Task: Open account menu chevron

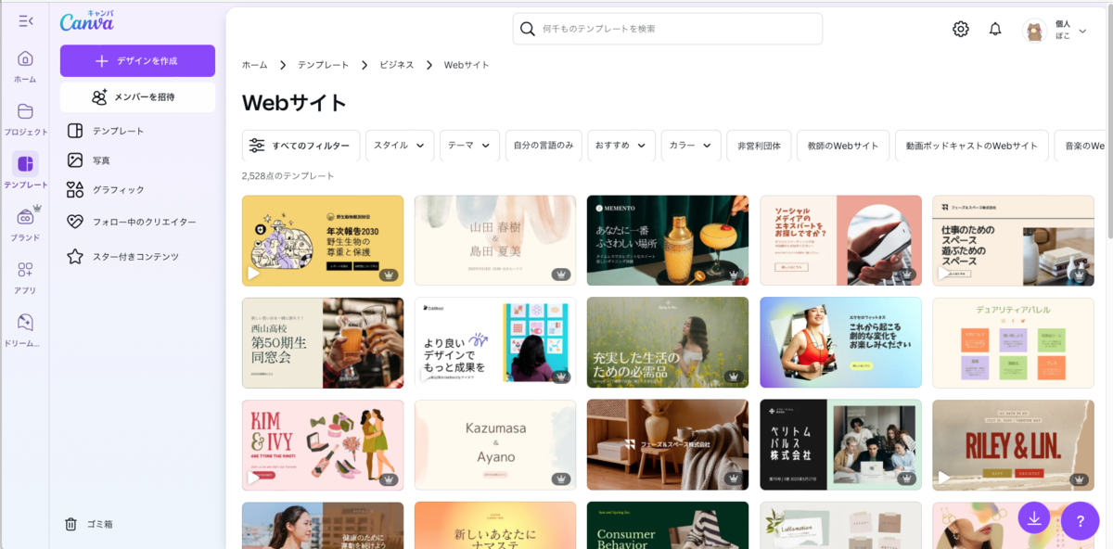Action: click(x=1082, y=31)
